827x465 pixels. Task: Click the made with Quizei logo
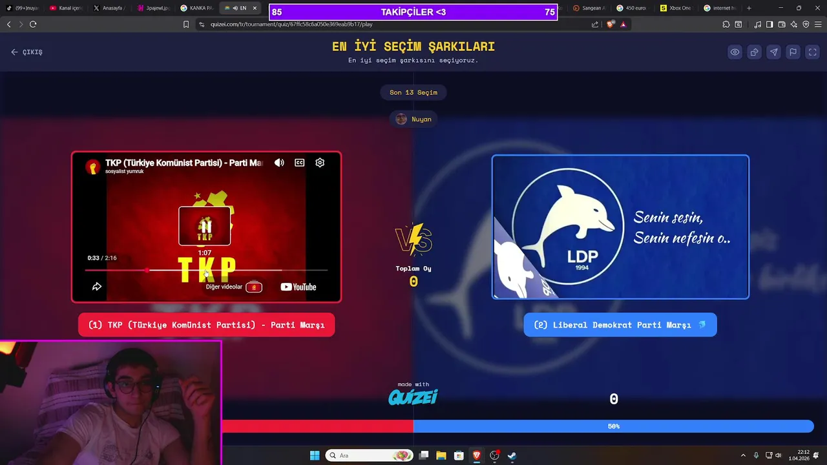[413, 394]
